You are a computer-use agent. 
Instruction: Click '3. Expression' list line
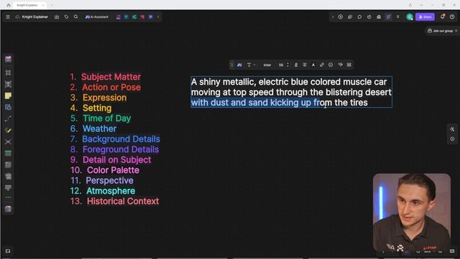pyautogui.click(x=98, y=98)
